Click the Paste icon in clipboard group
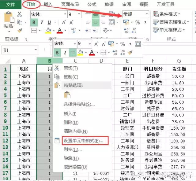 (x=9, y=17)
